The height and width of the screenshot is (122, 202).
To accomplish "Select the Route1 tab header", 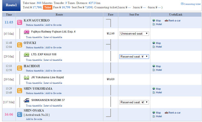I will coord(11,6).
